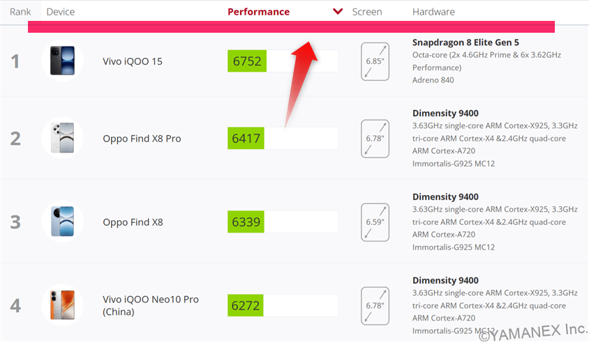Click the 6.78" screen icon for Oppo Find X8 Pro
The height and width of the screenshot is (342, 589).
coord(375,138)
